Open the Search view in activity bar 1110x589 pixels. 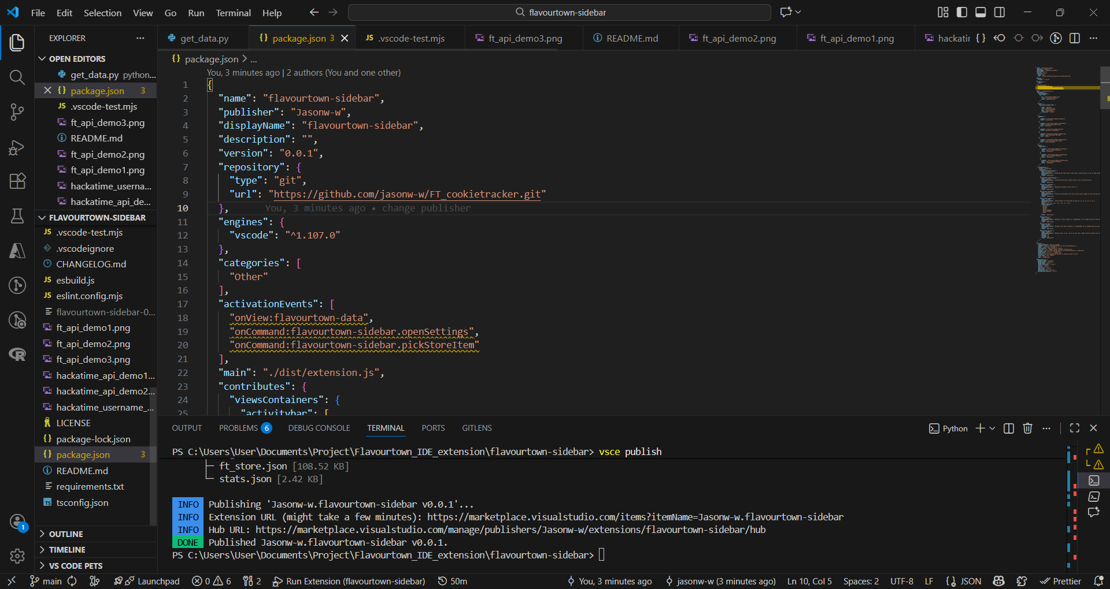point(17,77)
